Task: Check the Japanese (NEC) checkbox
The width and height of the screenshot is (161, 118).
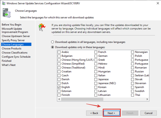Action: (x=96, y=83)
